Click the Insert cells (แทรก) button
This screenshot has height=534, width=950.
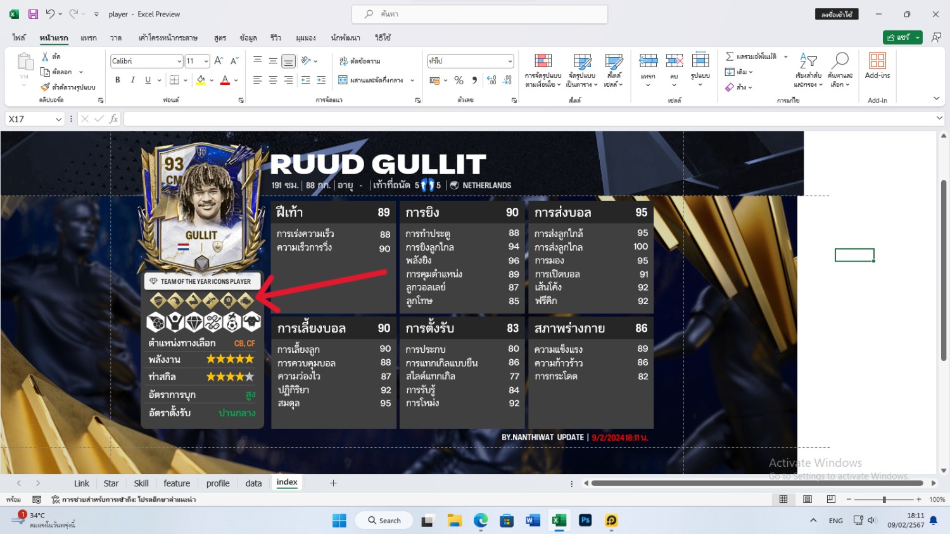pyautogui.click(x=648, y=70)
